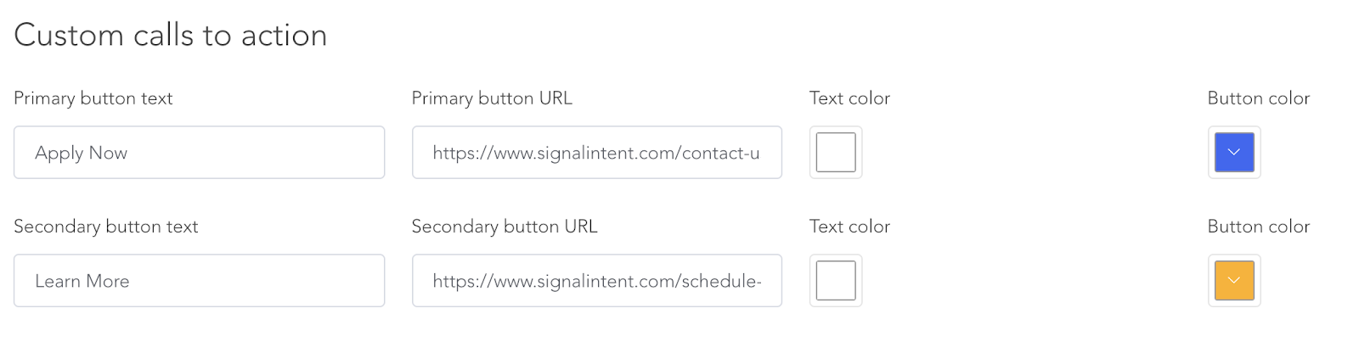
Task: Click the secondary row 'Button color' label
Action: click(1258, 227)
